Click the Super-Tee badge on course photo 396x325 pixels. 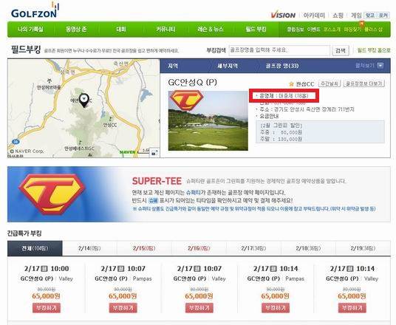coord(186,100)
